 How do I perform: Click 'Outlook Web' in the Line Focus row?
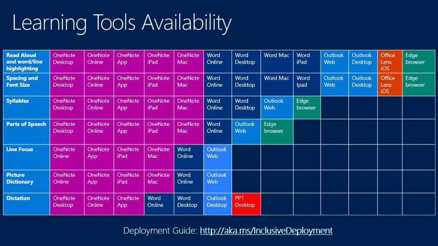217,157
